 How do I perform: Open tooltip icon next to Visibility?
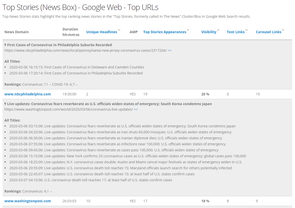(218, 30)
